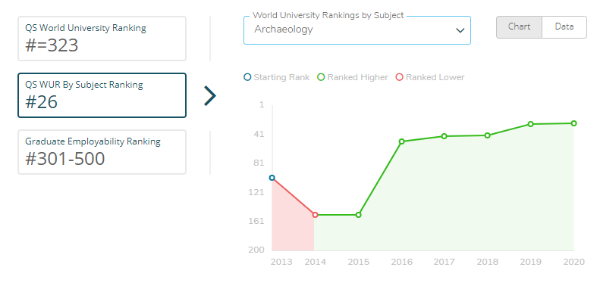Click the large right-pointing chevron arrow
The height and width of the screenshot is (292, 600).
coord(210,96)
